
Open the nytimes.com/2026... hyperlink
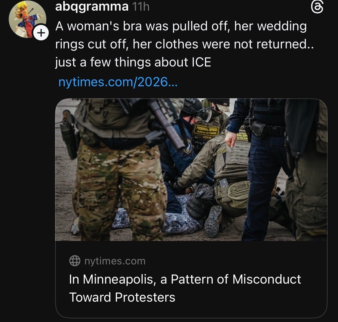pyautogui.click(x=118, y=82)
